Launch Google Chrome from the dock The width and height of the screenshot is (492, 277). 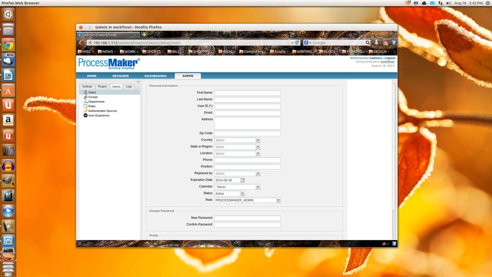pos(8,45)
